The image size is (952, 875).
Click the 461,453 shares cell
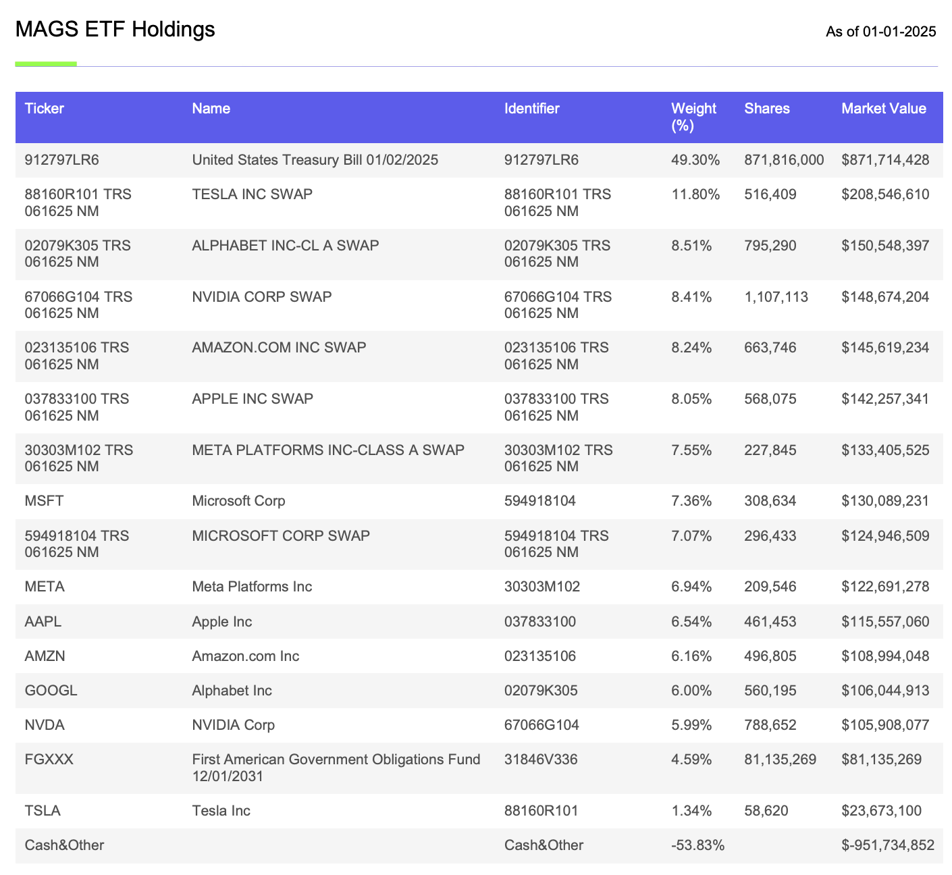click(x=770, y=622)
